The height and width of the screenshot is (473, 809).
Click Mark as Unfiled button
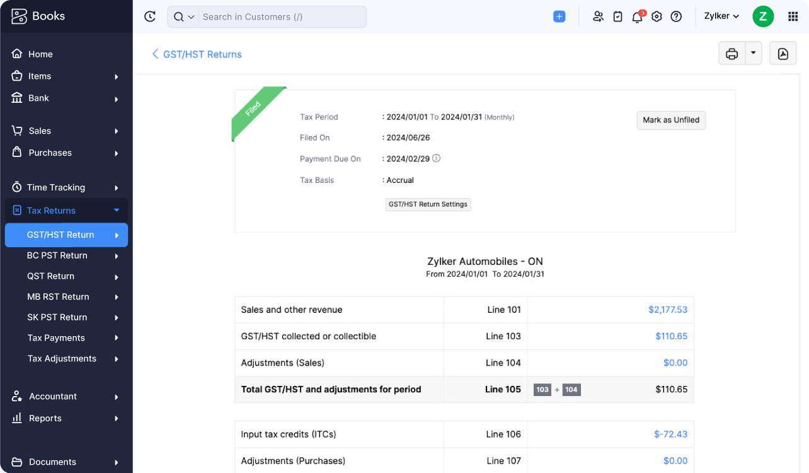click(x=671, y=120)
